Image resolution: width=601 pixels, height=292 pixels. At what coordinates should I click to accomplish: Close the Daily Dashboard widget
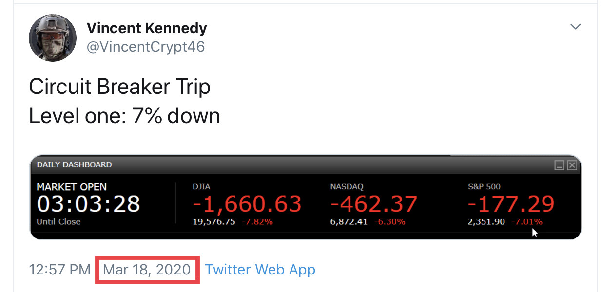(x=572, y=165)
